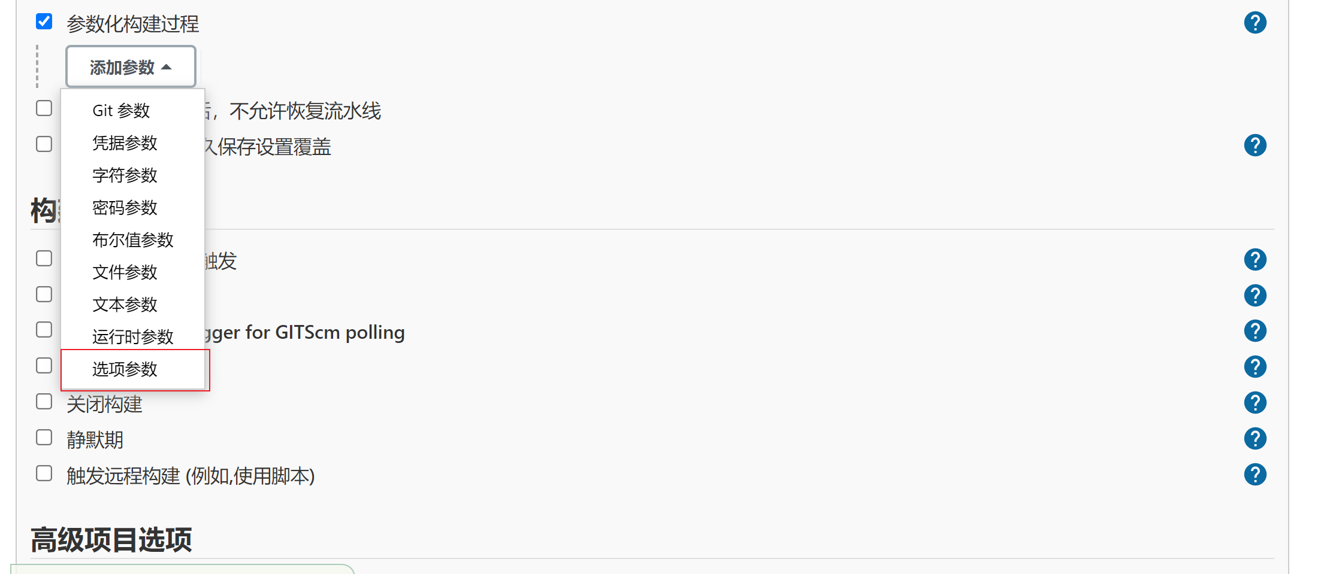Choose 密码参数 in the dropdown
Image resolution: width=1339 pixels, height=574 pixels.
125,208
